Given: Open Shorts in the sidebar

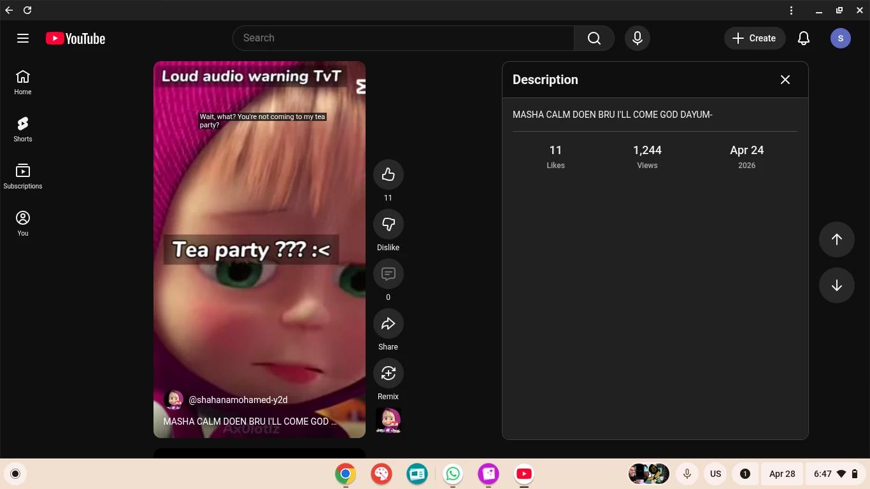Looking at the screenshot, I should click(23, 129).
